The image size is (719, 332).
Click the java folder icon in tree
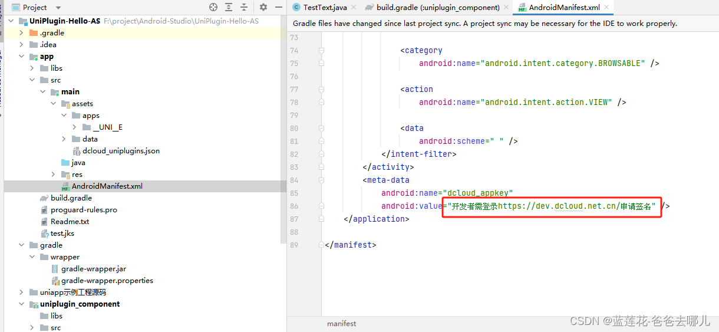pos(65,163)
